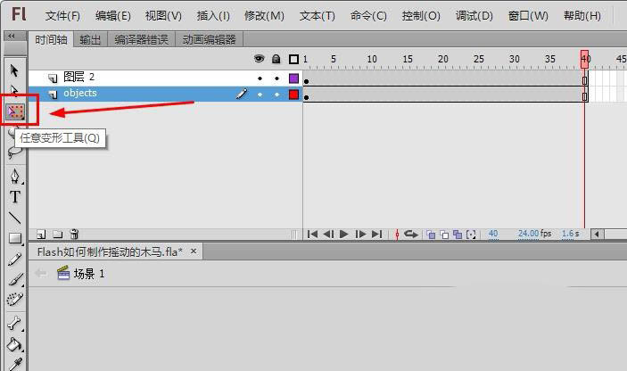
Task: Open the 编辑(E) menu
Action: pyautogui.click(x=112, y=16)
